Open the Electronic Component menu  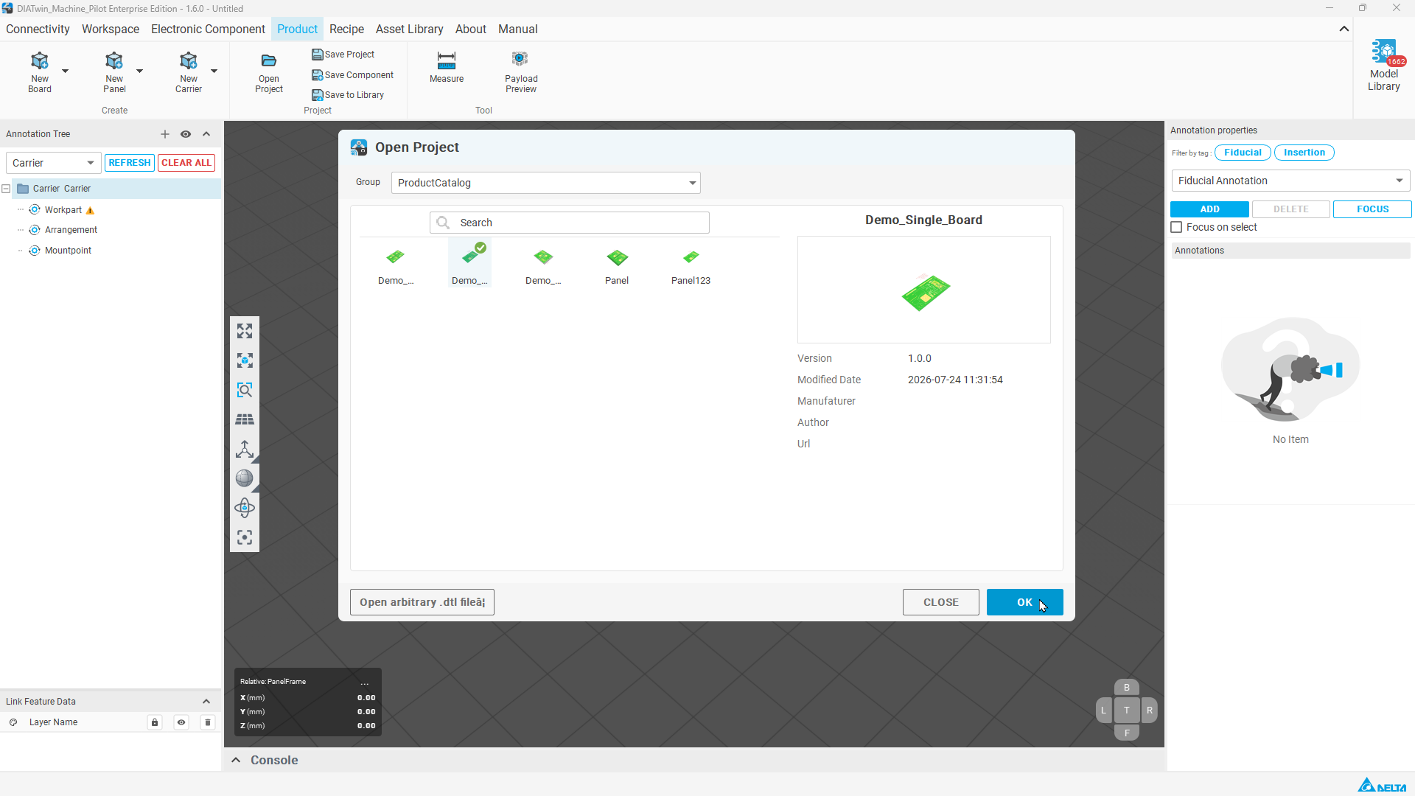tap(208, 29)
